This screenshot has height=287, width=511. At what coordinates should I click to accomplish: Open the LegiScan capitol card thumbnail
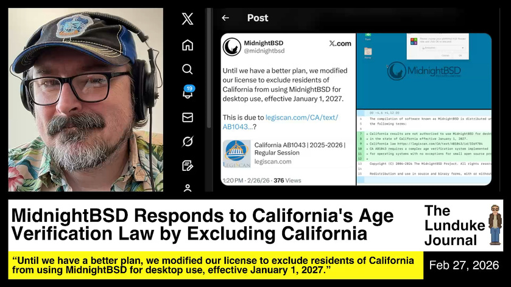click(x=236, y=153)
